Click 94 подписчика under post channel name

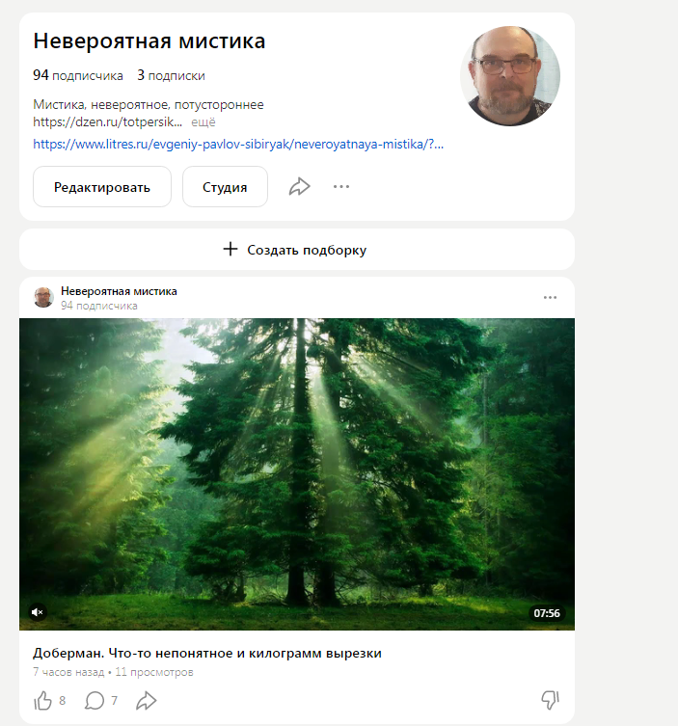tap(99, 306)
